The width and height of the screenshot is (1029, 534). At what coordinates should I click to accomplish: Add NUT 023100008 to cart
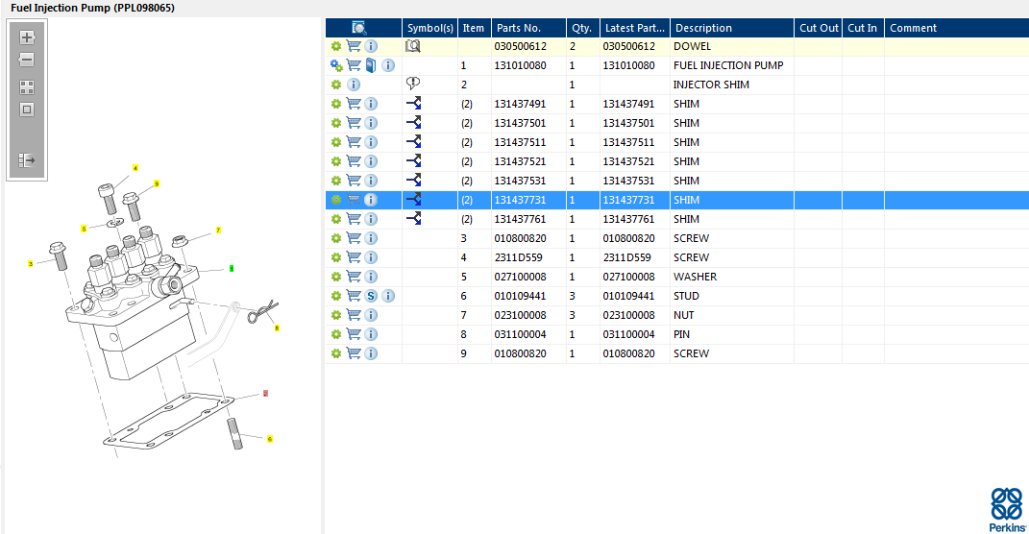354,315
